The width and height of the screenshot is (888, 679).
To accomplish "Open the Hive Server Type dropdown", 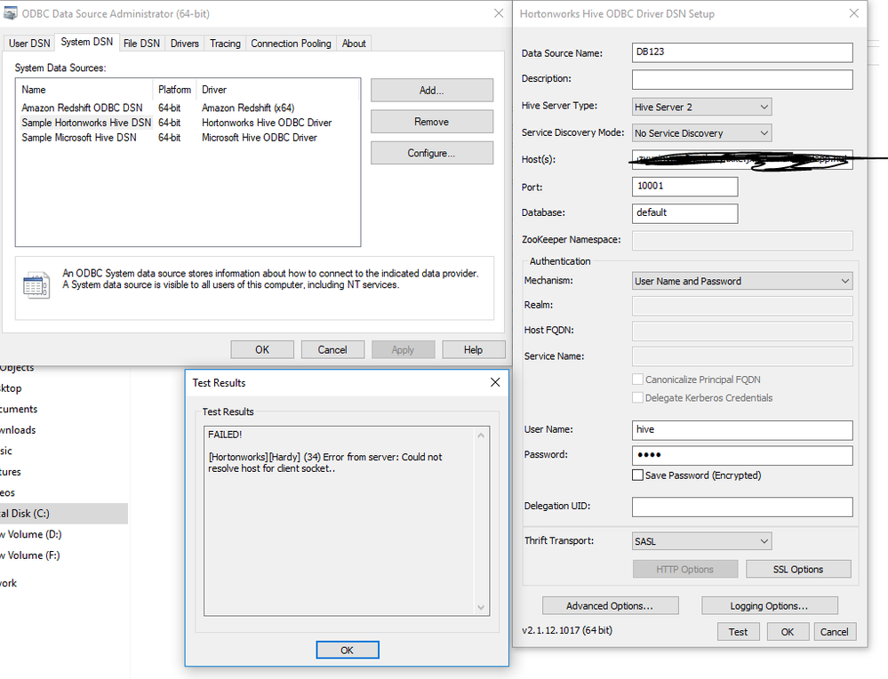I will 701,107.
